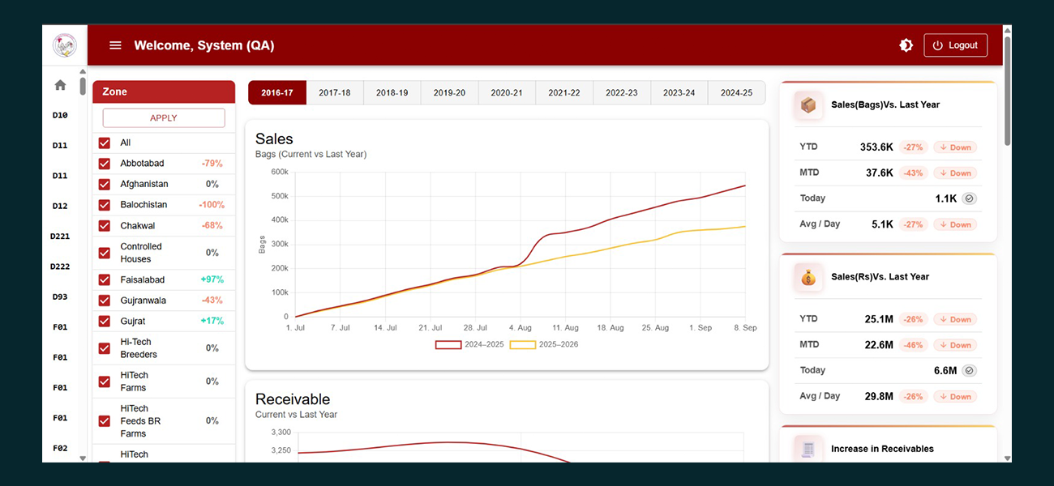Screen dimensions: 1054x486
Task: Click the Increase in Receivables document icon
Action: tap(808, 449)
